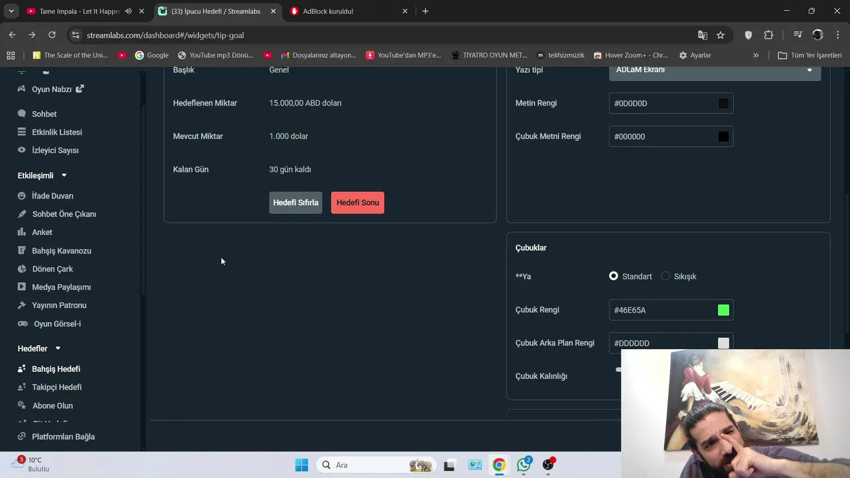This screenshot has height=478, width=850.
Task: Open WhatsApp from the taskbar
Action: pyautogui.click(x=523, y=465)
